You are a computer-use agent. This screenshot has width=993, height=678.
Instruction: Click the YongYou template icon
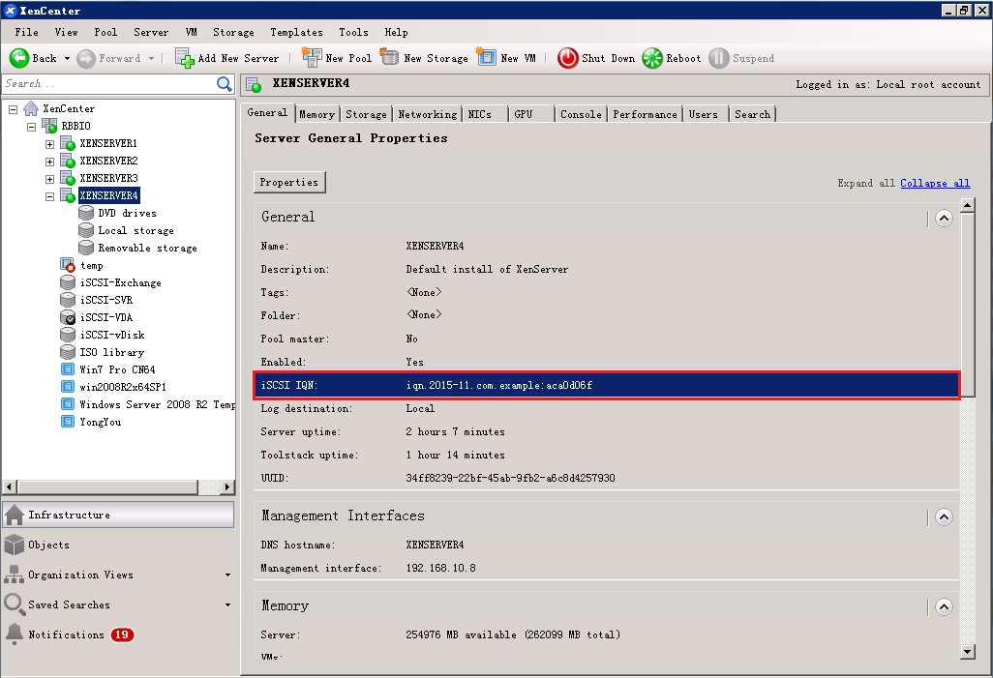coord(68,422)
